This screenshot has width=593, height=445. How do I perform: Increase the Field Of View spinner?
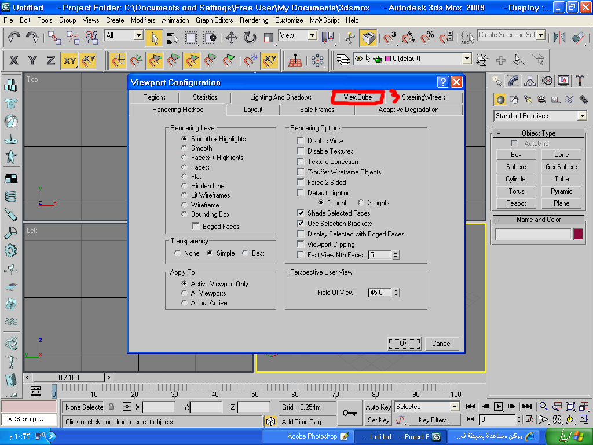pyautogui.click(x=396, y=290)
